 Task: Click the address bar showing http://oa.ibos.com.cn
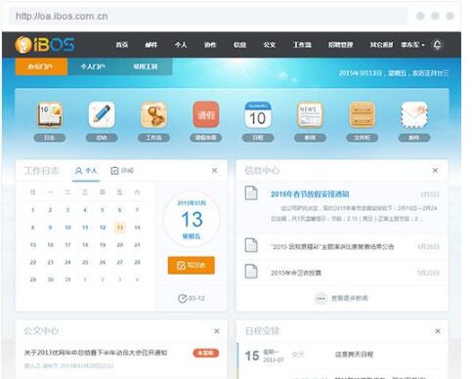point(208,16)
